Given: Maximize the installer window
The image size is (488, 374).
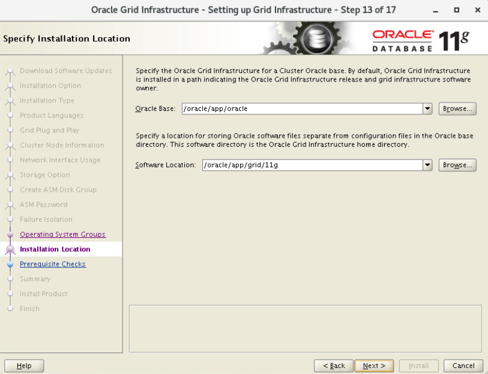Looking at the screenshot, I should (x=456, y=10).
